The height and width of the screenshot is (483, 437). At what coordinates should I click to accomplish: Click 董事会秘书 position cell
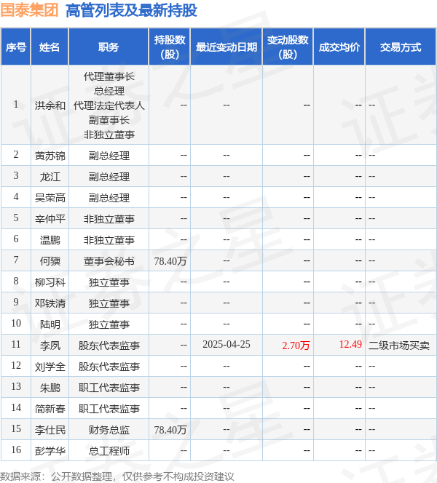click(109, 261)
